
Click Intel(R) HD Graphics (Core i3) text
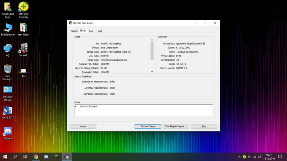(x=115, y=52)
